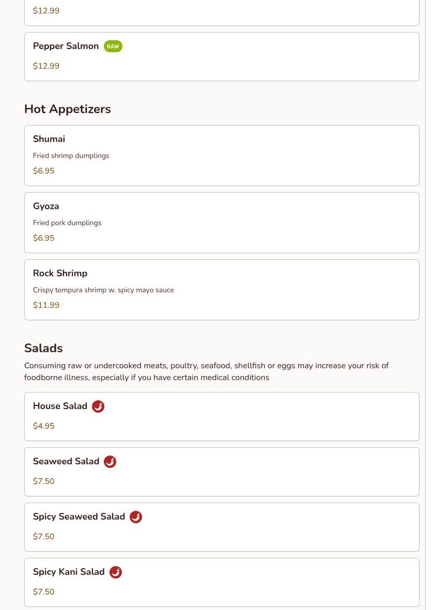436x610 pixels.
Task: Open the Gyoza item by its name
Action: tap(46, 206)
